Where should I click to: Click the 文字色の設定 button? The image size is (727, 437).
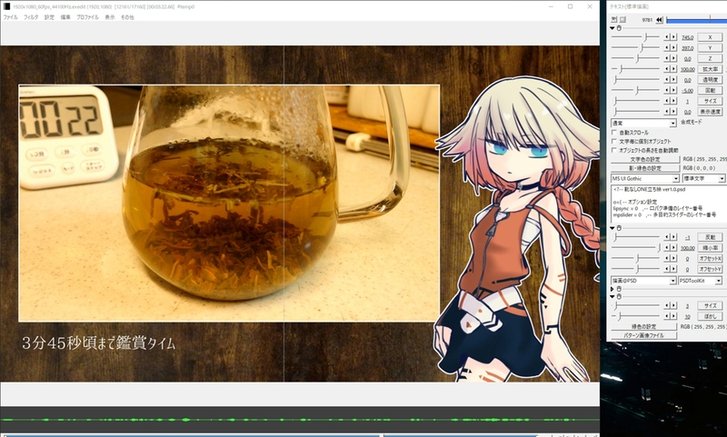point(645,159)
